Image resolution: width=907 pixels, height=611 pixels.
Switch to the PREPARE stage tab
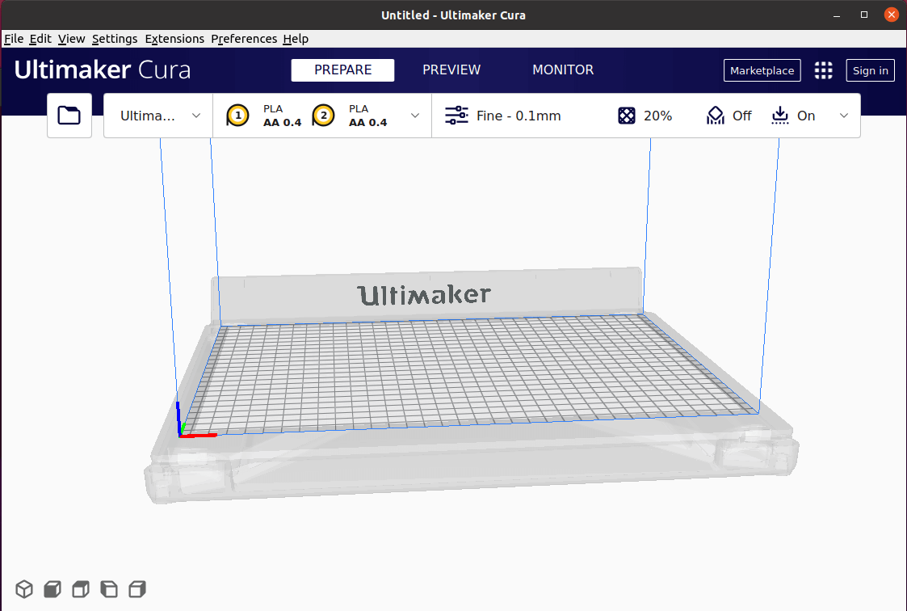pyautogui.click(x=343, y=70)
